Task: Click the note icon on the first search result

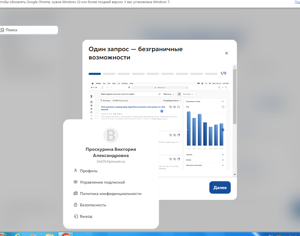Action: click(x=175, y=107)
